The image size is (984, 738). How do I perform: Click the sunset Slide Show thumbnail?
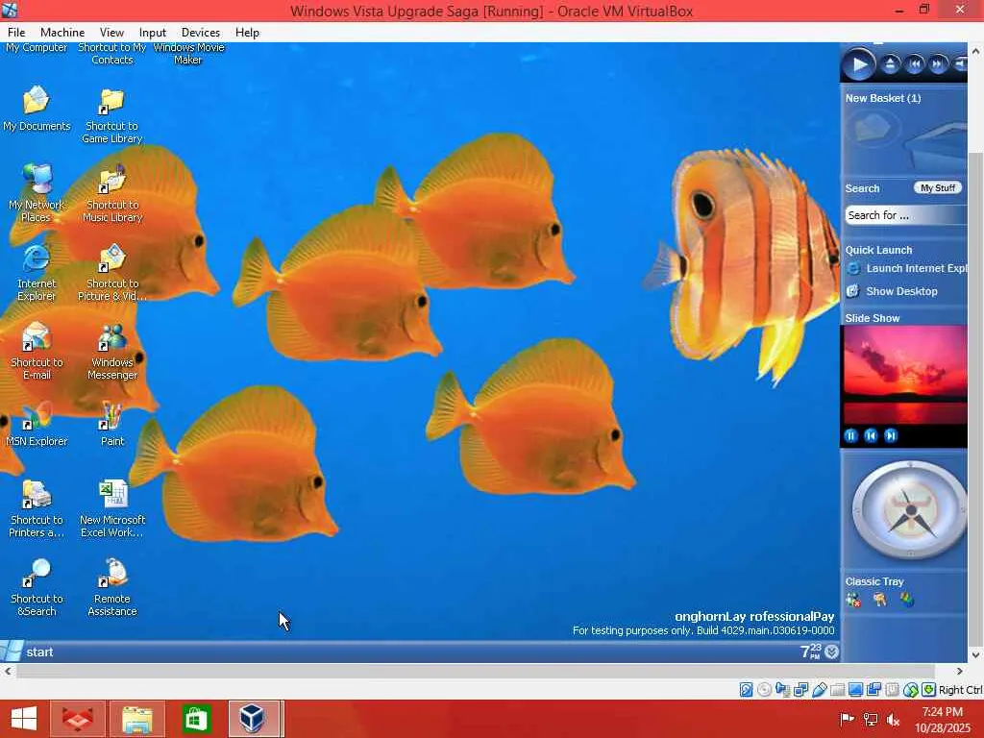tap(904, 375)
